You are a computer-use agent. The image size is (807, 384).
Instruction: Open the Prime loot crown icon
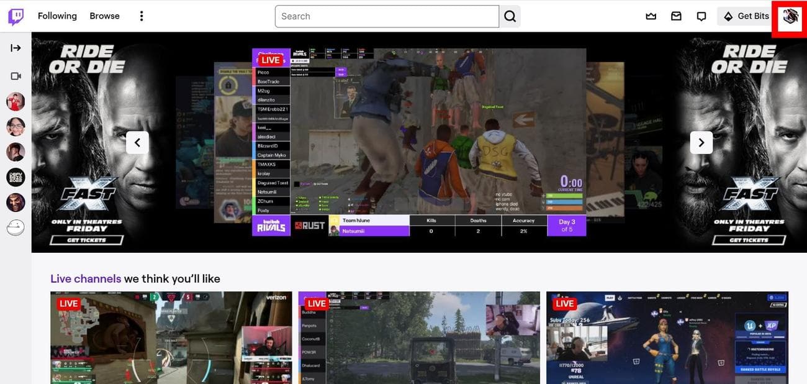[651, 16]
